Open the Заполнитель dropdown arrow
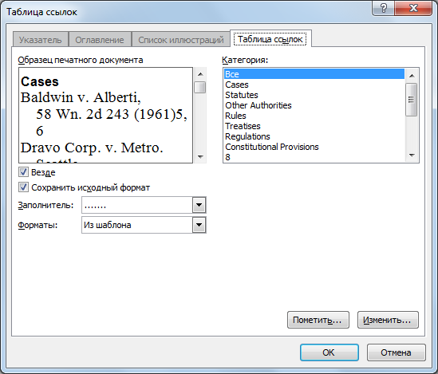This screenshot has width=438, height=374. (x=199, y=205)
